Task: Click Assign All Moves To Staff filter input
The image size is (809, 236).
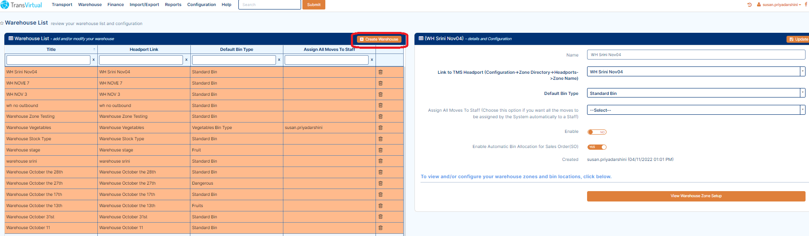Action: pyautogui.click(x=327, y=60)
